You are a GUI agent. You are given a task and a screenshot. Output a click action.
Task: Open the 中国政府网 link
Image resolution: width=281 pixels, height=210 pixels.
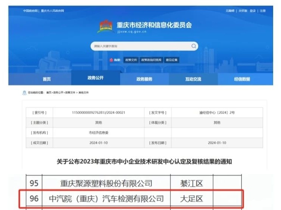point(30,11)
